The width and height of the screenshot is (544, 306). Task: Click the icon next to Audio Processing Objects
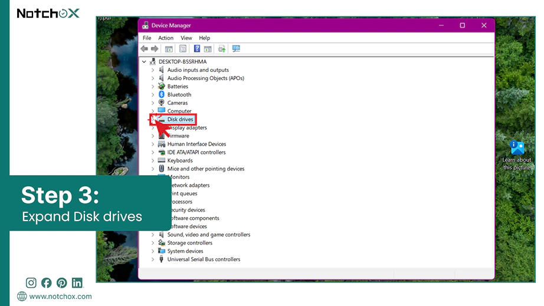click(161, 78)
